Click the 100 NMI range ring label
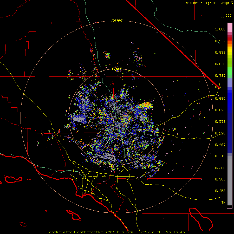 coord(117,21)
